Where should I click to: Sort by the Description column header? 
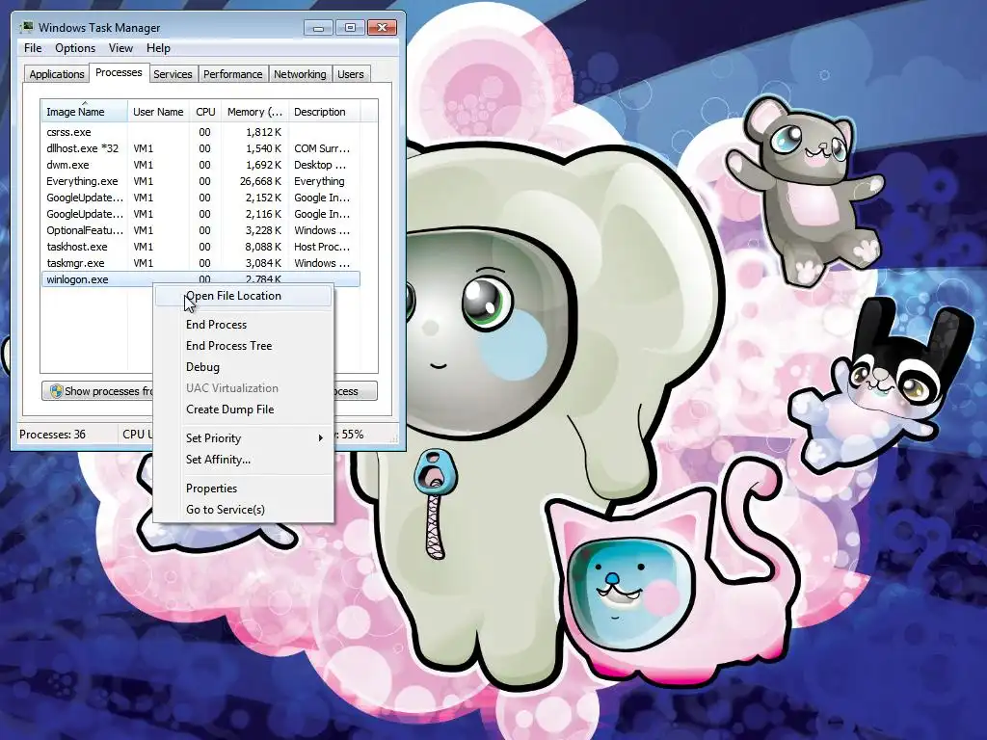[x=324, y=112]
